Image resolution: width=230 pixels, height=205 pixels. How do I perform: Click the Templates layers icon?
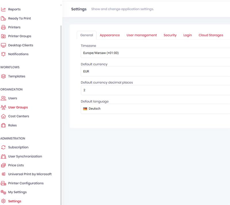tap(3, 76)
